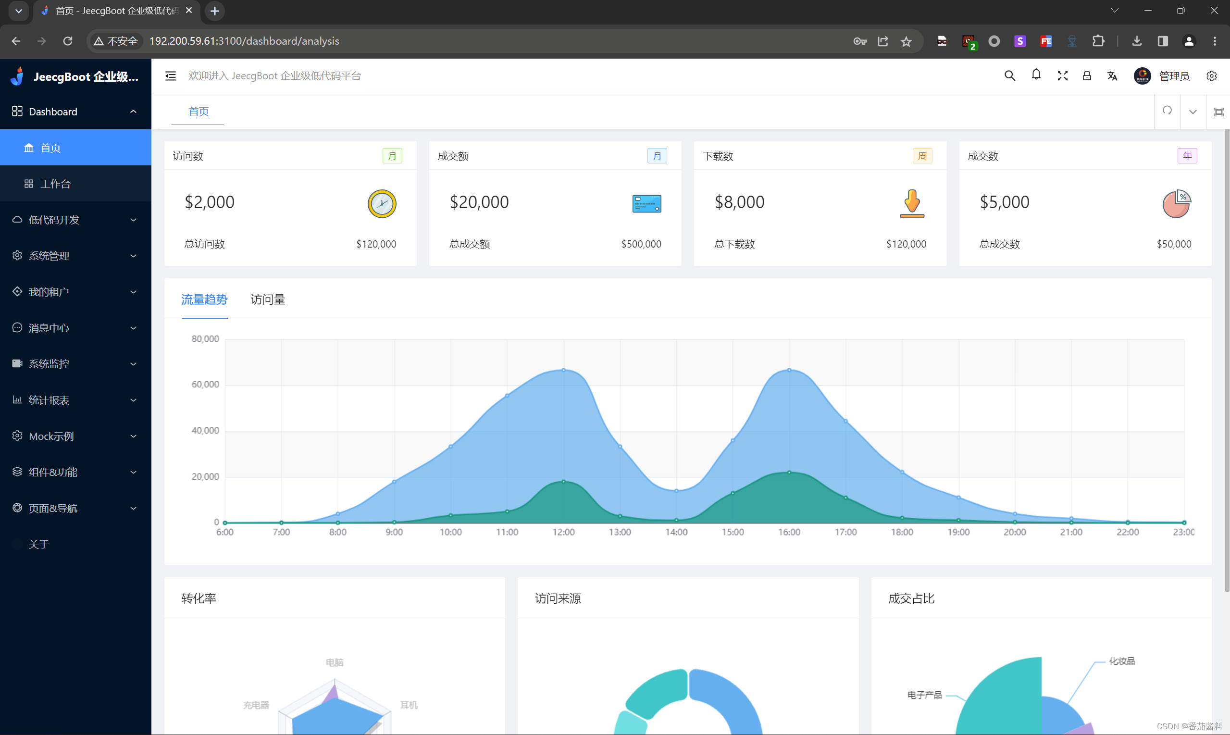Open the browser downloads icon
The height and width of the screenshot is (735, 1230).
click(1136, 41)
